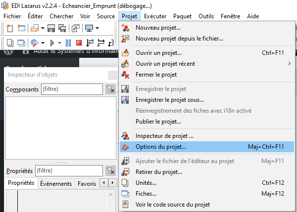This screenshot has width=297, height=212.
Task: Click the View forms toolbar icon
Action: (21, 43)
